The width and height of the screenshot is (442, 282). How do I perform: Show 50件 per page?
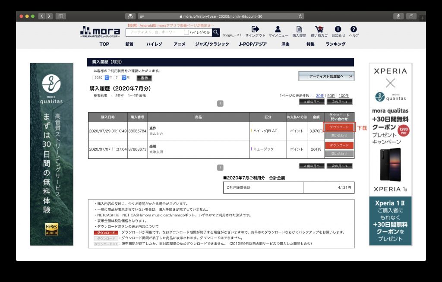click(331, 95)
